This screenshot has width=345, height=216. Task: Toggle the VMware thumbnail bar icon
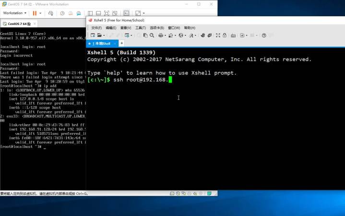click(98, 13)
